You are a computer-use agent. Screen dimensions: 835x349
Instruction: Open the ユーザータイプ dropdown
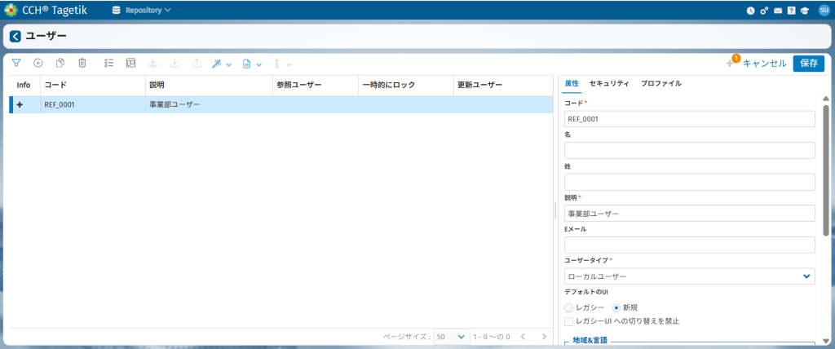(690, 276)
